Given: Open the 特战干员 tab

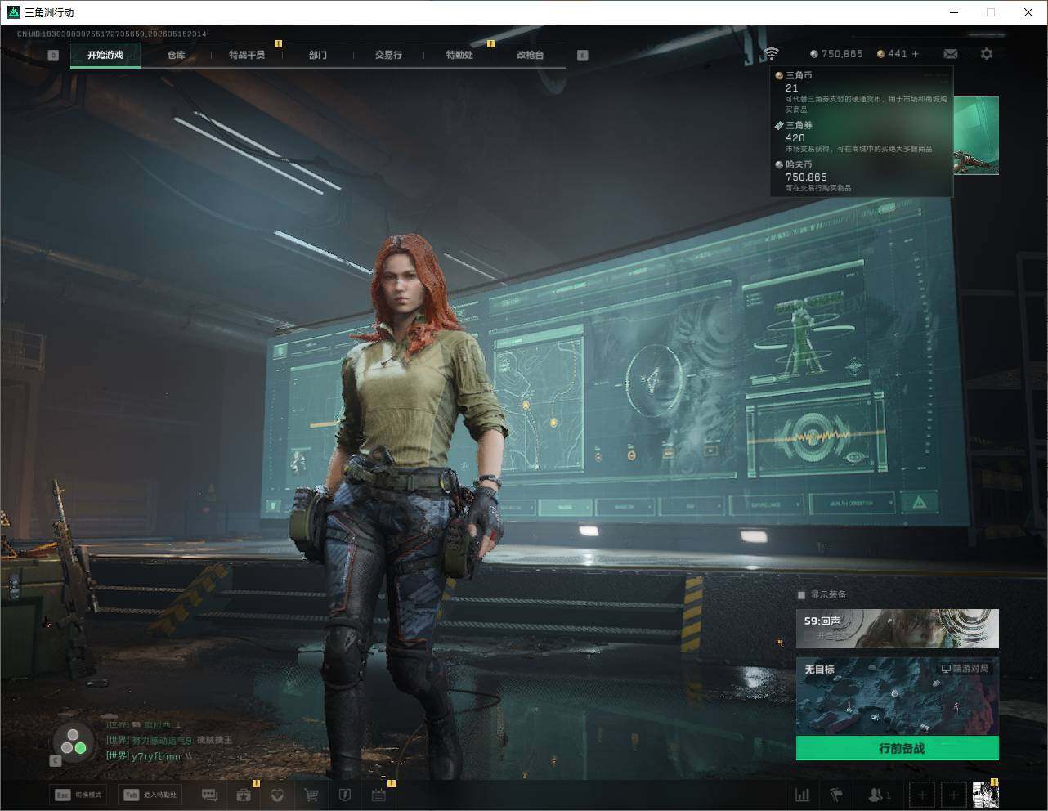Looking at the screenshot, I should coord(247,55).
